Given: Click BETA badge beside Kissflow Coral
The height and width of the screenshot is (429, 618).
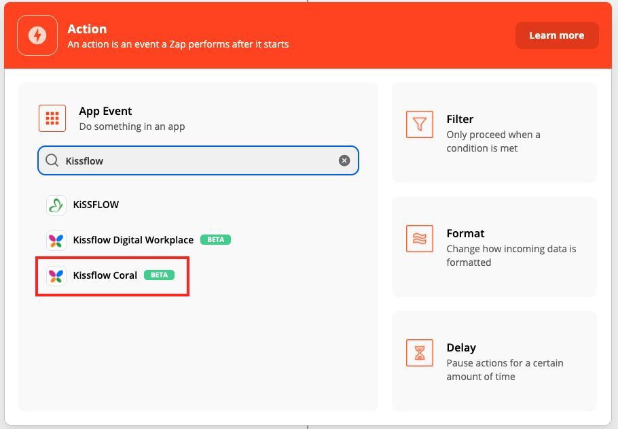Looking at the screenshot, I should click(159, 275).
